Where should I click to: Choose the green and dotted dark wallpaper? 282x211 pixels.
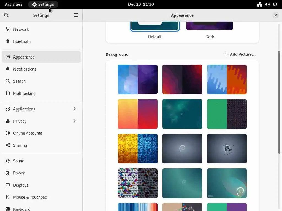(x=227, y=114)
